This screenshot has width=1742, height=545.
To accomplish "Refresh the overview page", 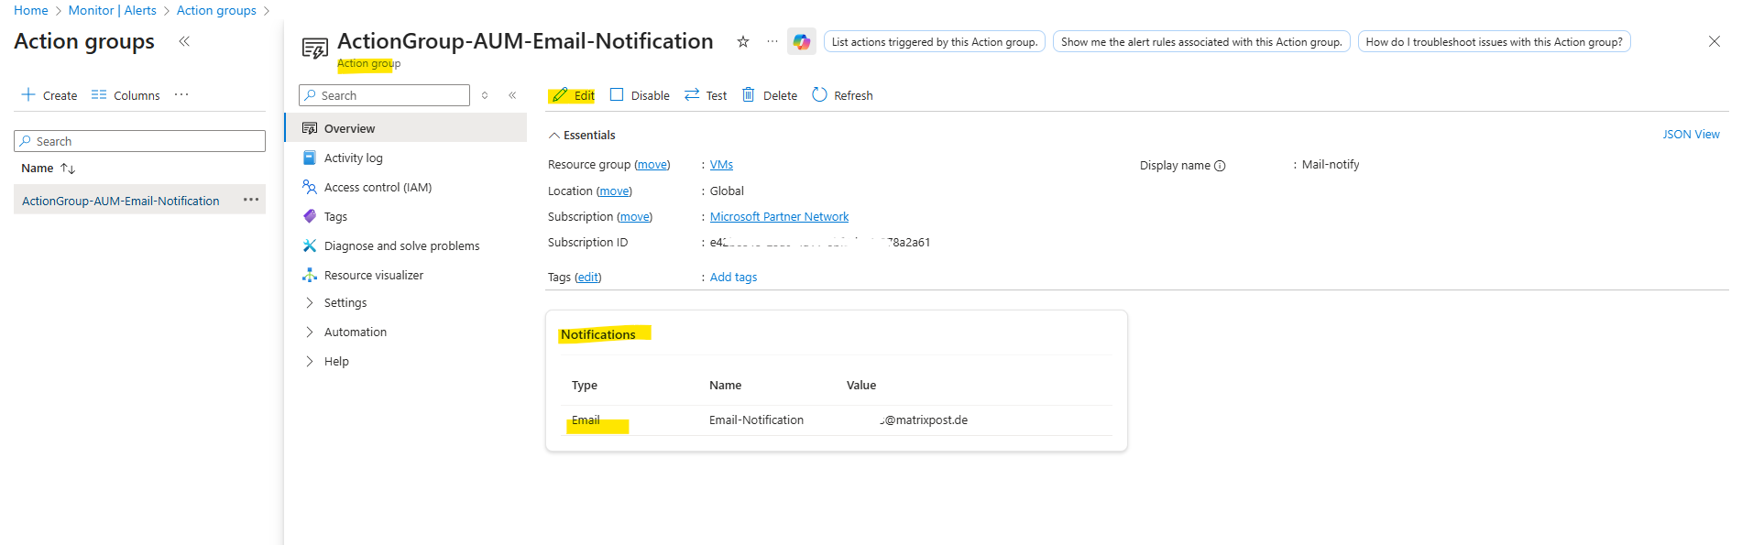I will point(842,95).
